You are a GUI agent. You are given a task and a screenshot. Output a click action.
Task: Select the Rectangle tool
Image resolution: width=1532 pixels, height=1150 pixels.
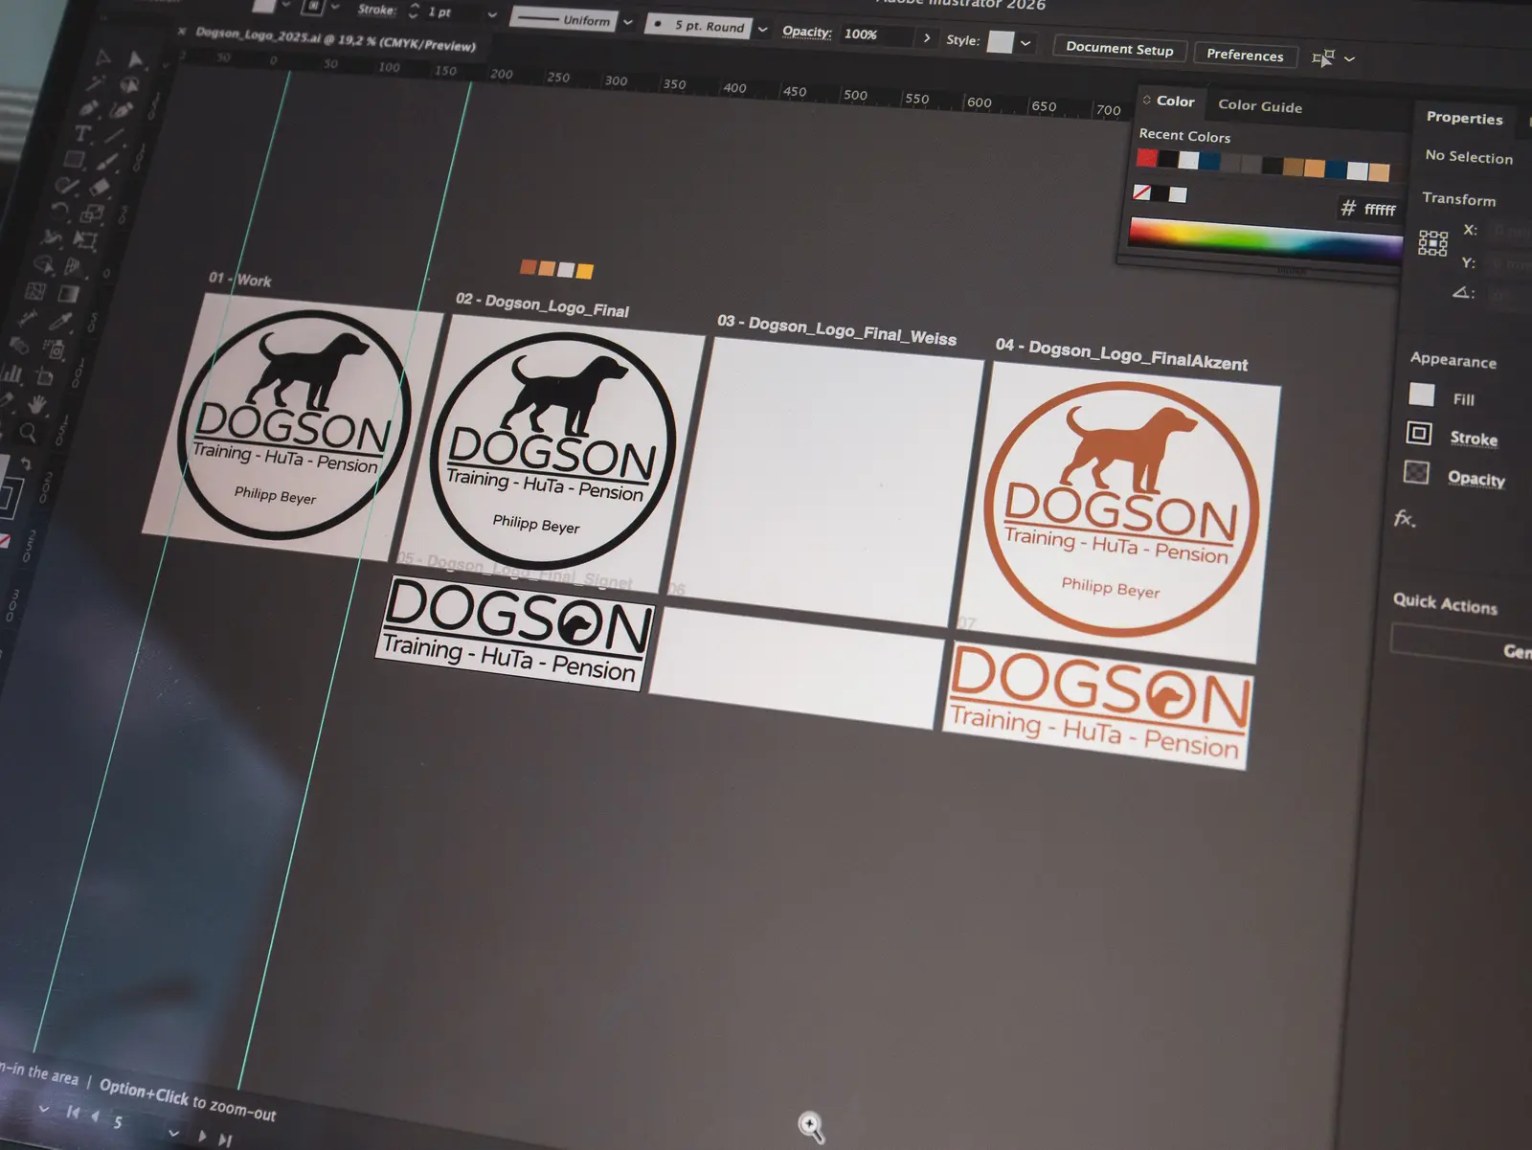(75, 159)
